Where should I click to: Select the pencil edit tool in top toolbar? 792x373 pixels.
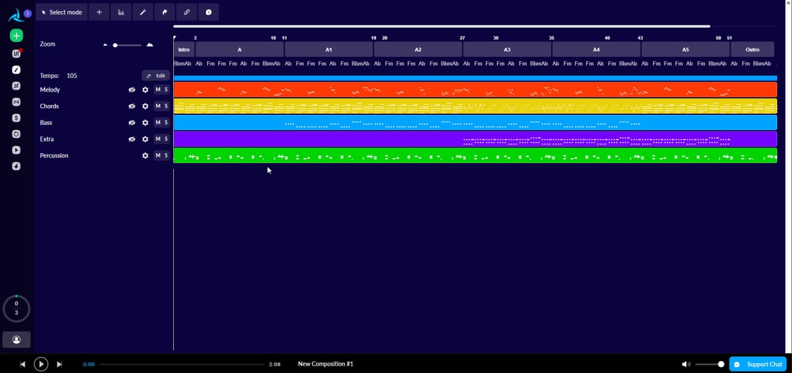[142, 12]
